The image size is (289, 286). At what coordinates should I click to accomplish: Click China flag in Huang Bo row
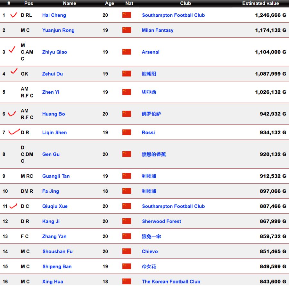click(127, 114)
